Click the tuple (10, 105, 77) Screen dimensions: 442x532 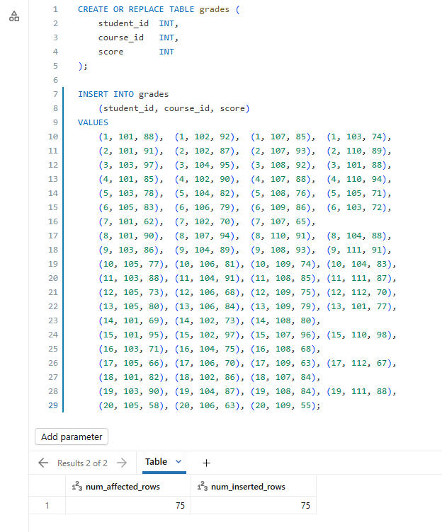131,264
